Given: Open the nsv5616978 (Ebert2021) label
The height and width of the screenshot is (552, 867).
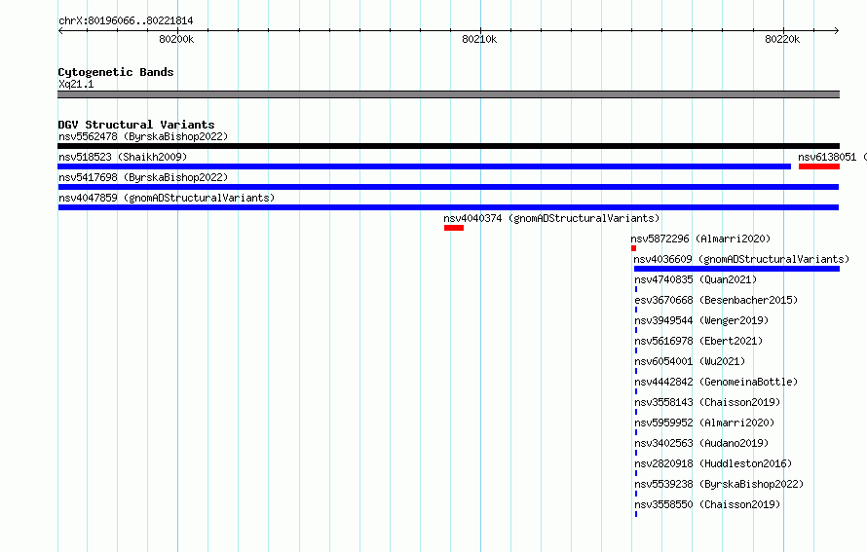Looking at the screenshot, I should coord(698,341).
